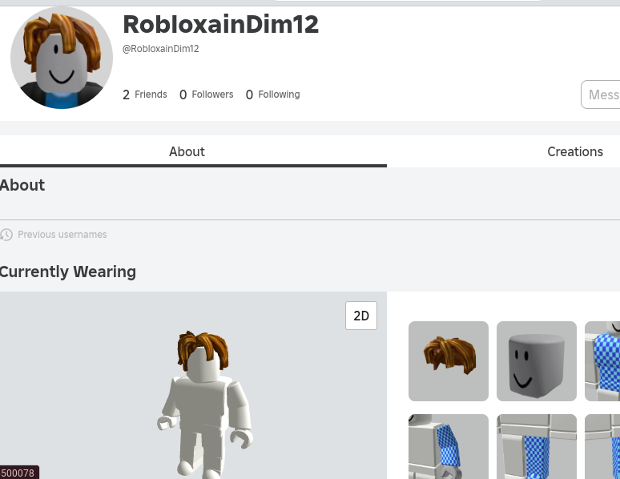The image size is (620, 479).
Task: Open the 2 Friends list
Action: (145, 95)
